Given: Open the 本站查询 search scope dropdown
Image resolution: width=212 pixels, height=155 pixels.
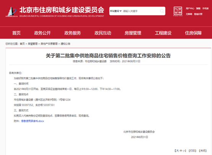Looking at the screenshot, I should [116, 11].
